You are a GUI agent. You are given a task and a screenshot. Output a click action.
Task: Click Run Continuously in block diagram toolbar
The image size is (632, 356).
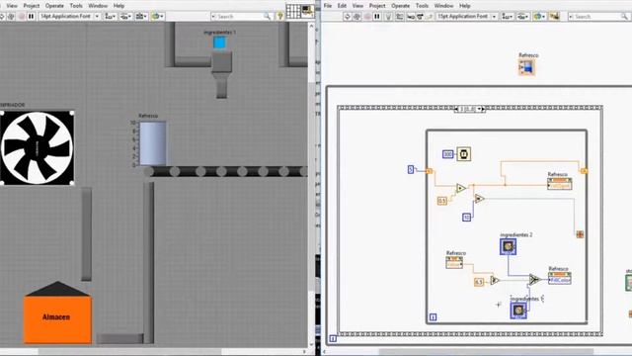[356, 17]
